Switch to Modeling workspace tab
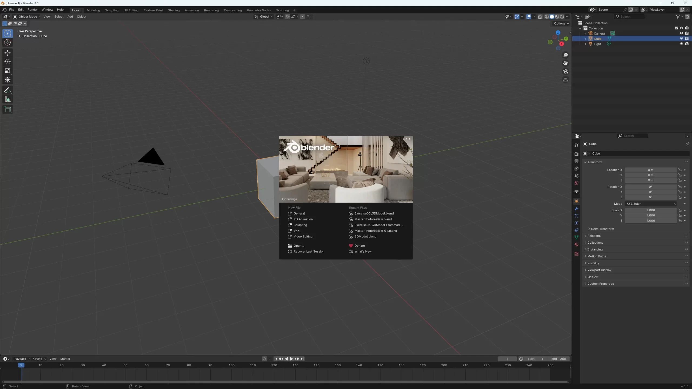The width and height of the screenshot is (692, 389). coord(93,10)
